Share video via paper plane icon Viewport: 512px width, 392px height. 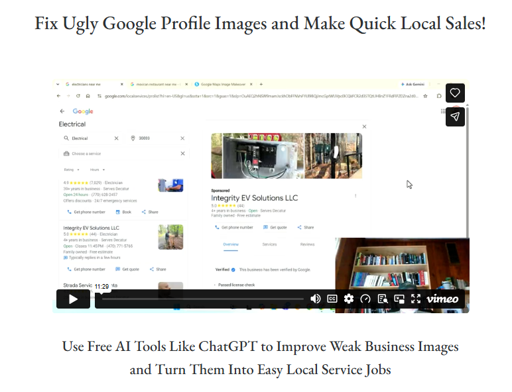455,117
